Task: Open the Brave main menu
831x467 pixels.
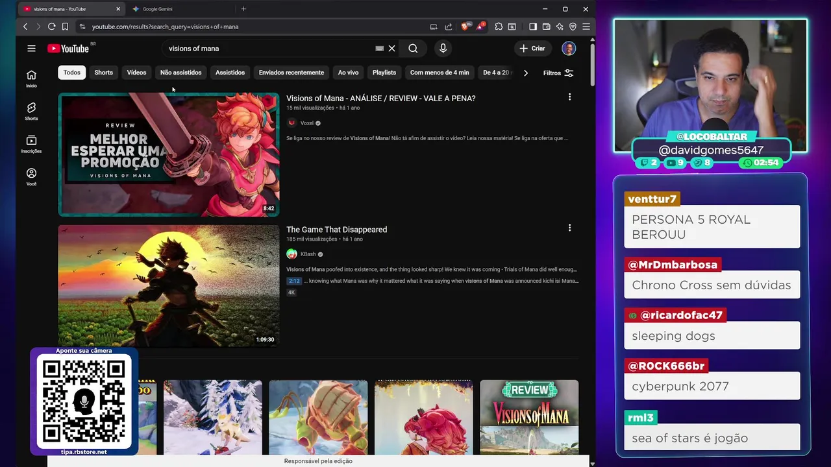Action: pyautogui.click(x=586, y=27)
